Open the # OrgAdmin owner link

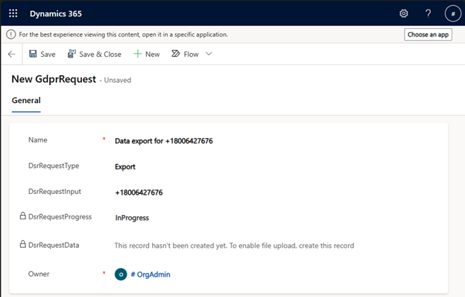[151, 274]
